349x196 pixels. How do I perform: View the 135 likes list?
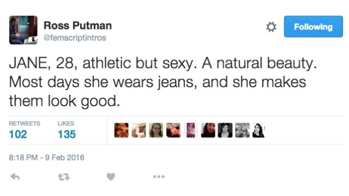click(67, 134)
